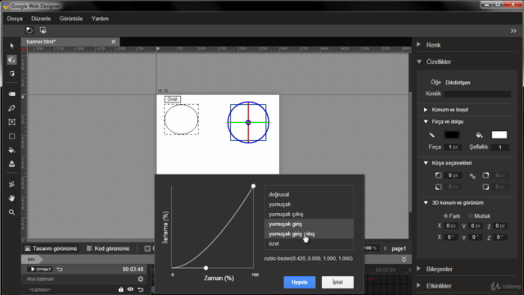The image size is (524, 295).
Task: Select the Ink bottle tool
Action: pyautogui.click(x=11, y=164)
